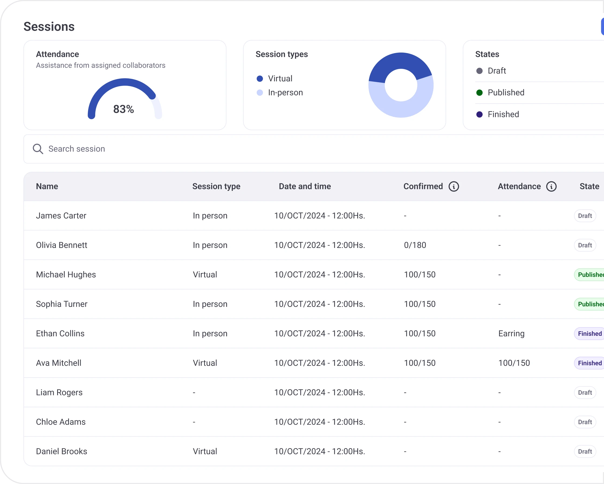Sort by Session type column header
604x484 pixels.
(216, 186)
